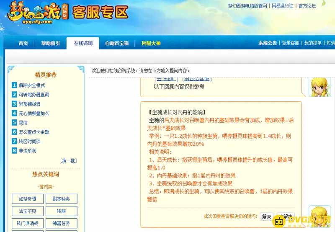335x232 pixels.
Task: Click number 4 icon beside 无心插柳叠加么
Action: [x=14, y=113]
